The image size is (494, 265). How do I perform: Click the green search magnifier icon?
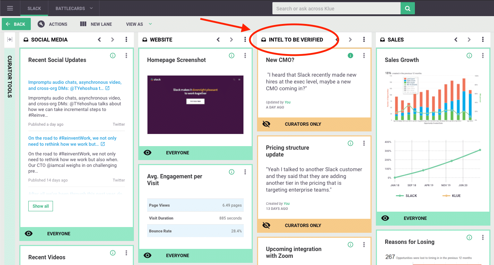click(x=407, y=8)
